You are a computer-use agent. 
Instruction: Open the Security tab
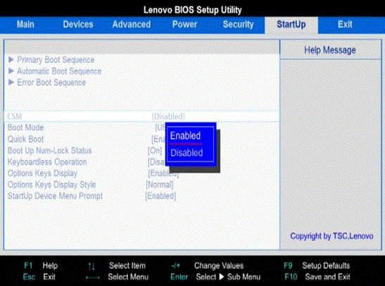[238, 25]
